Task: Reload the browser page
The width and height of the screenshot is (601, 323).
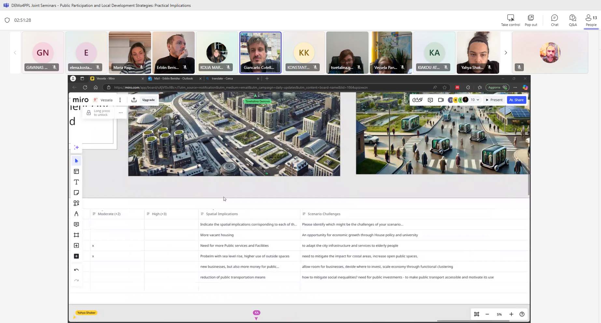Action: pos(85,87)
